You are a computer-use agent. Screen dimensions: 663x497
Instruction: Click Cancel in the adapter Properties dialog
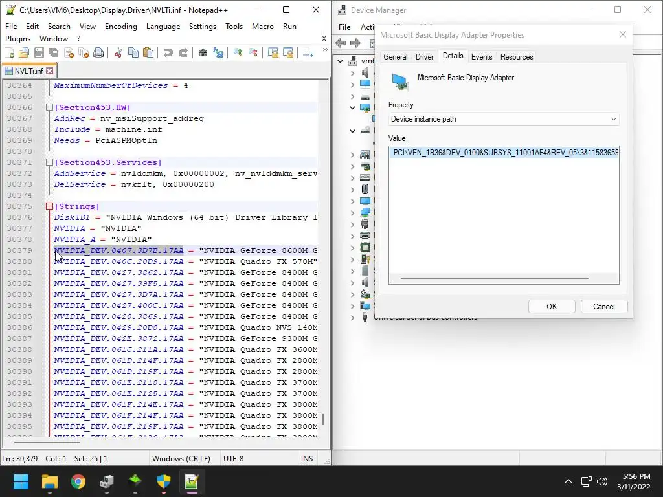604,306
